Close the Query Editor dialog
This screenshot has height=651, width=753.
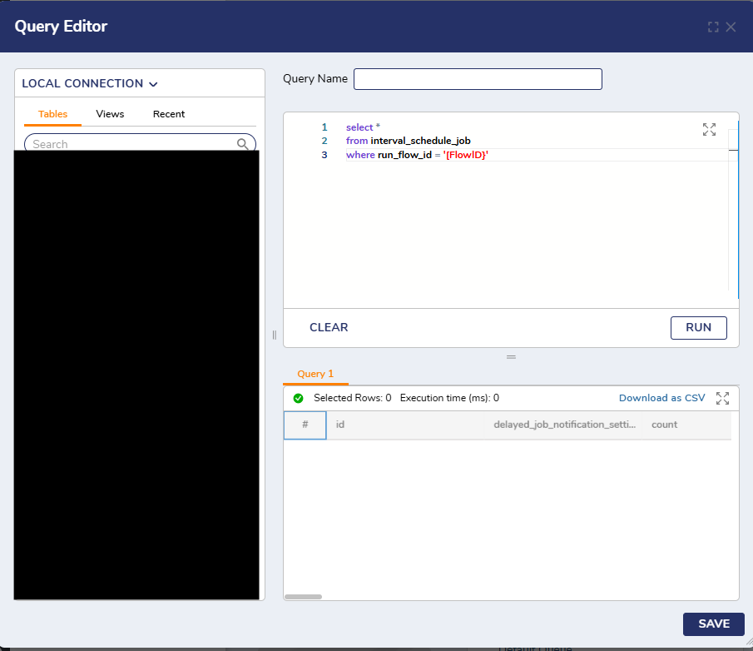[x=731, y=27]
